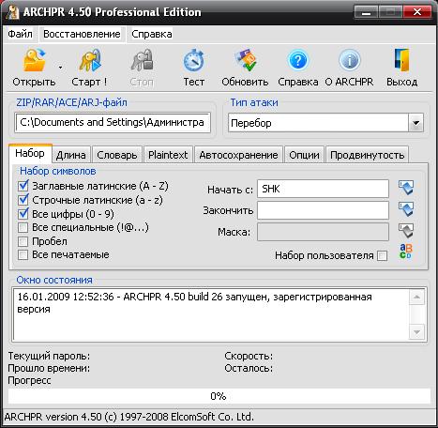The width and height of the screenshot is (438, 428).
Task: Click the Открыть folder icon
Action: tap(34, 60)
